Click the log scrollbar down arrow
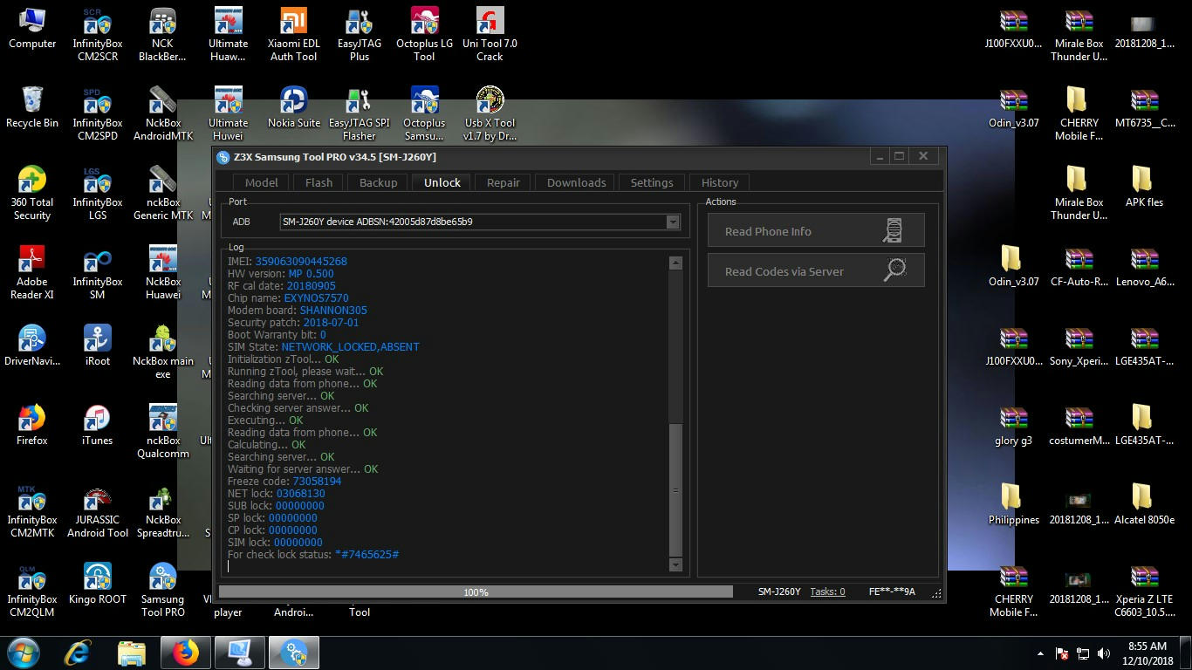1192x670 pixels. point(675,564)
